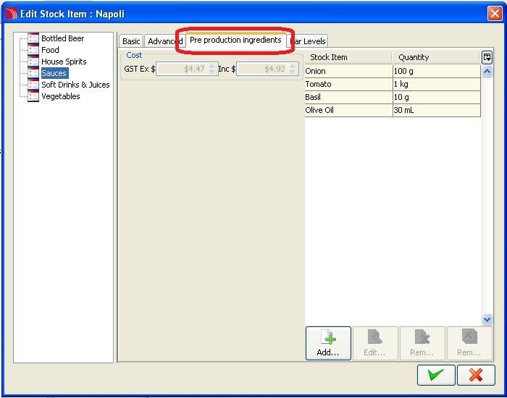This screenshot has width=507, height=398.
Task: Select the Onion ingredient row
Action: 348,71
